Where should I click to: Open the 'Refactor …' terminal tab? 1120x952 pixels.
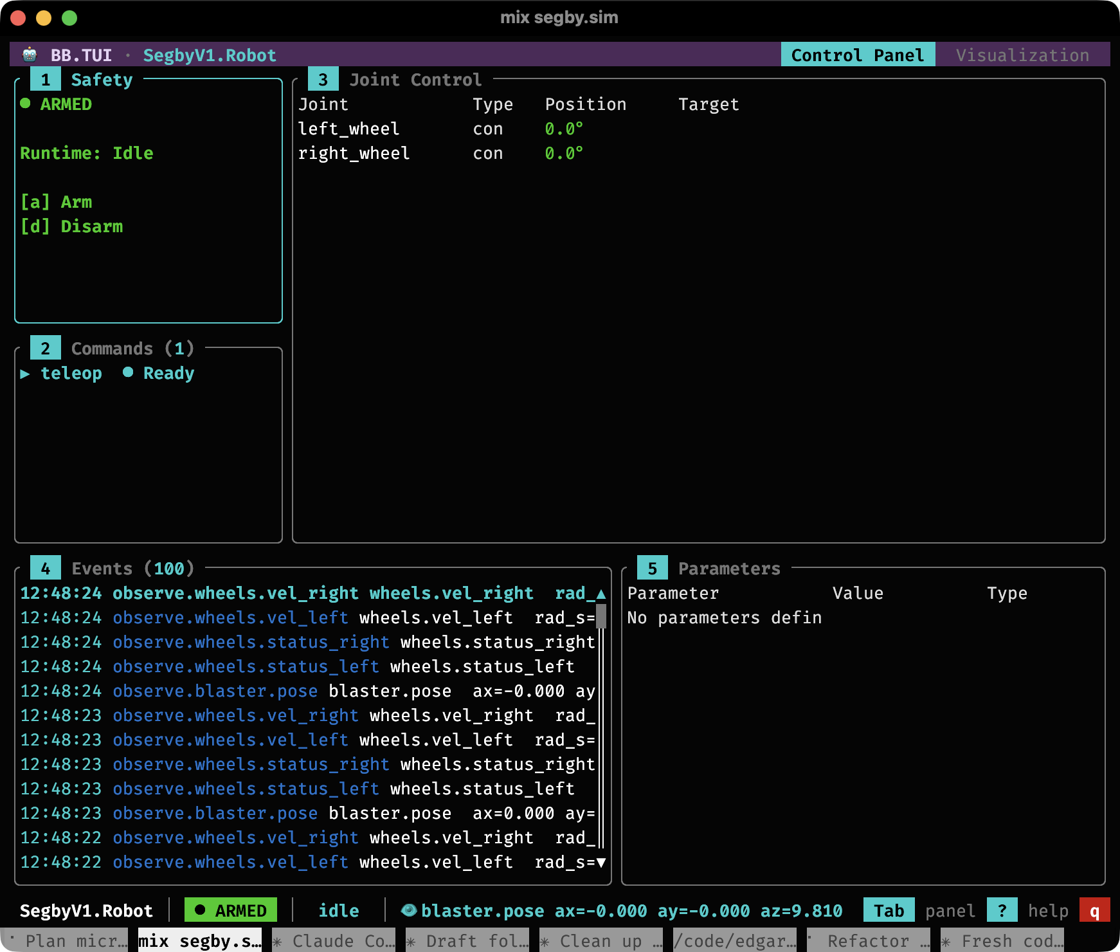coord(869,940)
